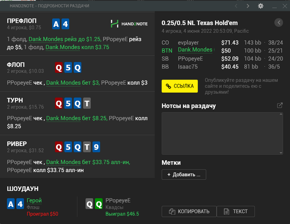Click the РИВЕР section heading

point(17,144)
